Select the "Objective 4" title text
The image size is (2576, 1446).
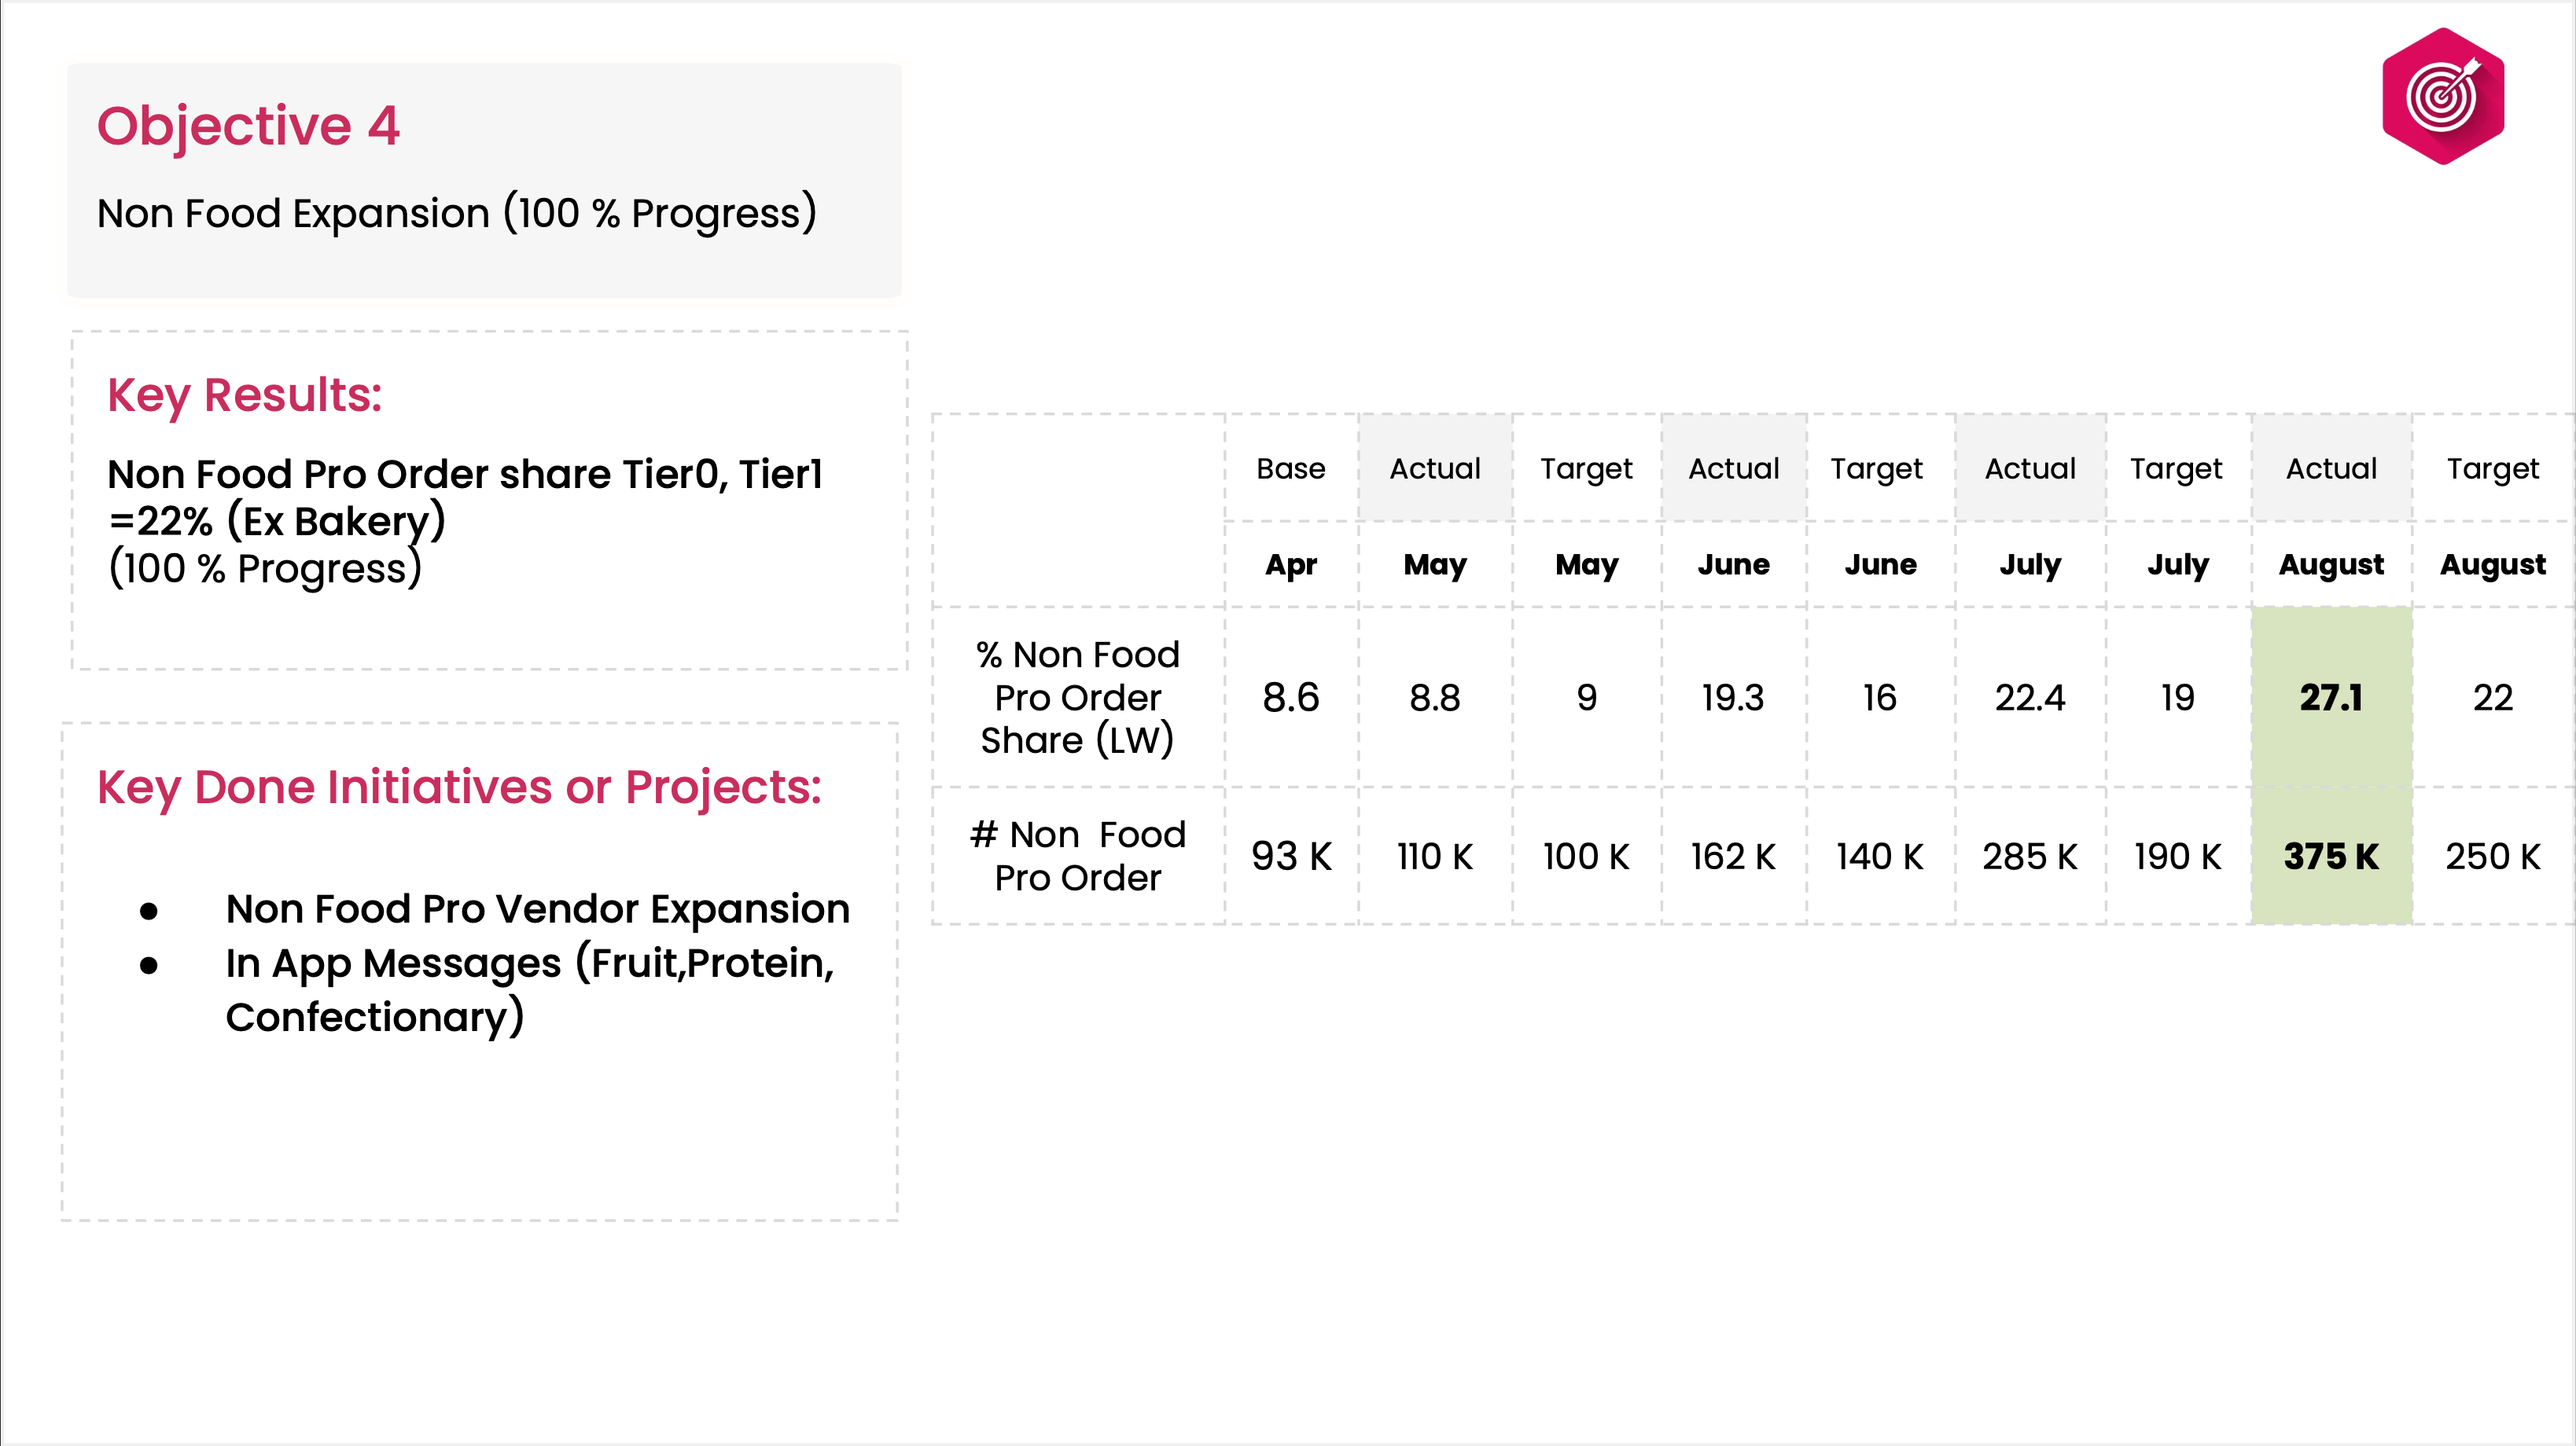tap(248, 126)
